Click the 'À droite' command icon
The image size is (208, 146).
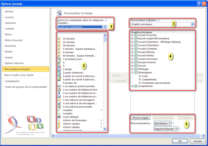[x=59, y=69]
